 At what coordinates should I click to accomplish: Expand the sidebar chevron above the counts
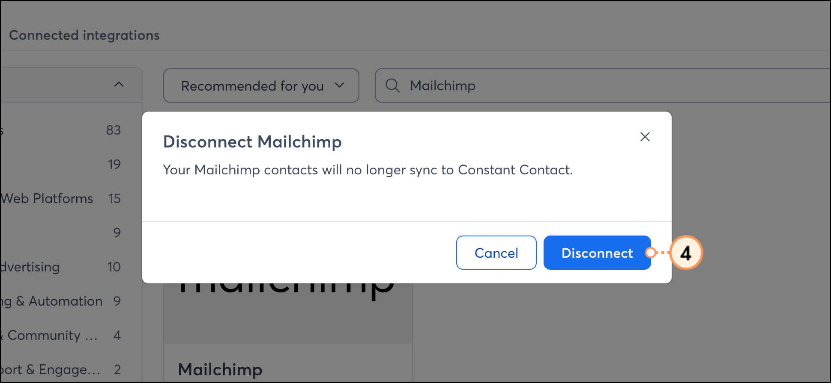point(119,84)
